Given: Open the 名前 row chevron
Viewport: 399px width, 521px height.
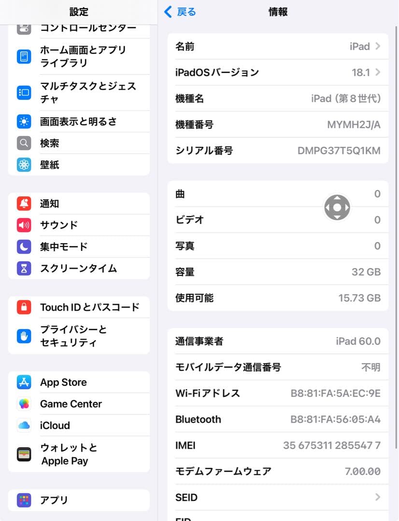Looking at the screenshot, I should pos(378,46).
